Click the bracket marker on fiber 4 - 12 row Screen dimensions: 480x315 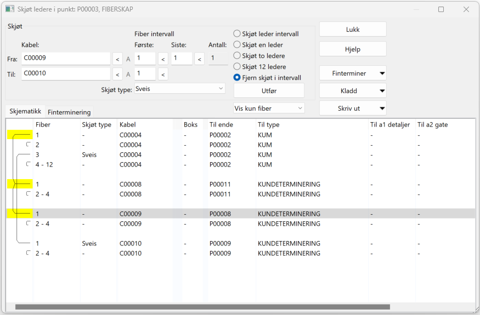pyautogui.click(x=28, y=164)
